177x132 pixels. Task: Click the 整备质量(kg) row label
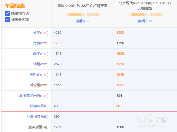click(38, 127)
